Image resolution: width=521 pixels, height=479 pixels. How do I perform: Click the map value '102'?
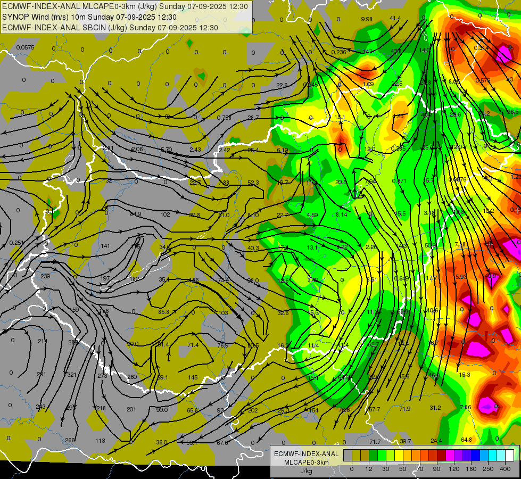[165, 214]
